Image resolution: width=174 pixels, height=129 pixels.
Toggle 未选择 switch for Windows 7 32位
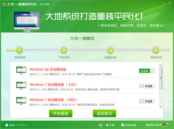coord(147,86)
